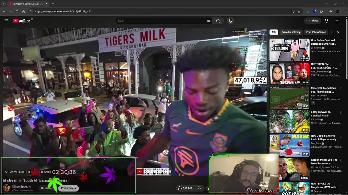Viewport: 348px width, 195px height.
Task: Open the Minecraft Medeltiden video thumbnail
Action: (x=290, y=97)
